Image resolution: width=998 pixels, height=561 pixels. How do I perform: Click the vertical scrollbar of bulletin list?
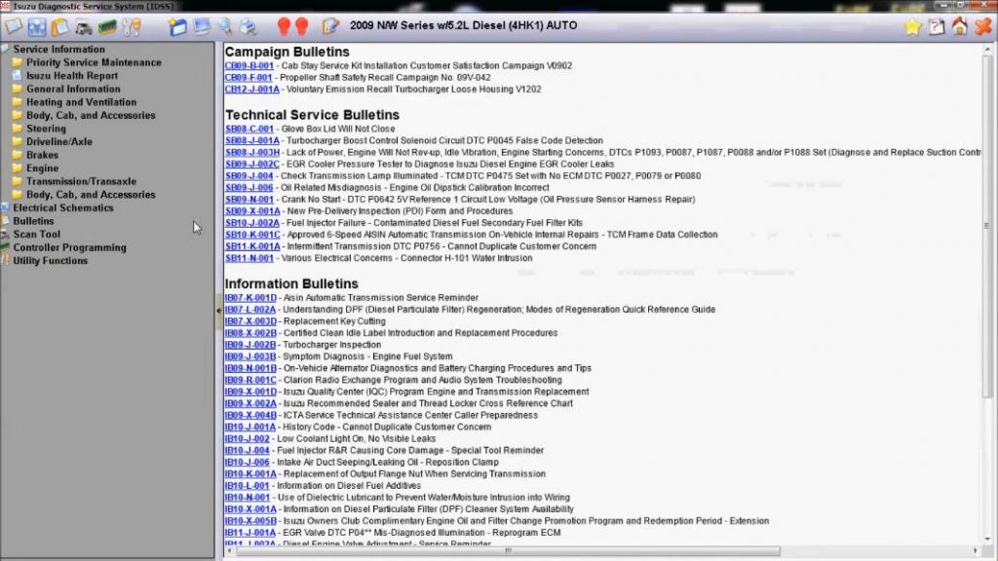tap(987, 226)
